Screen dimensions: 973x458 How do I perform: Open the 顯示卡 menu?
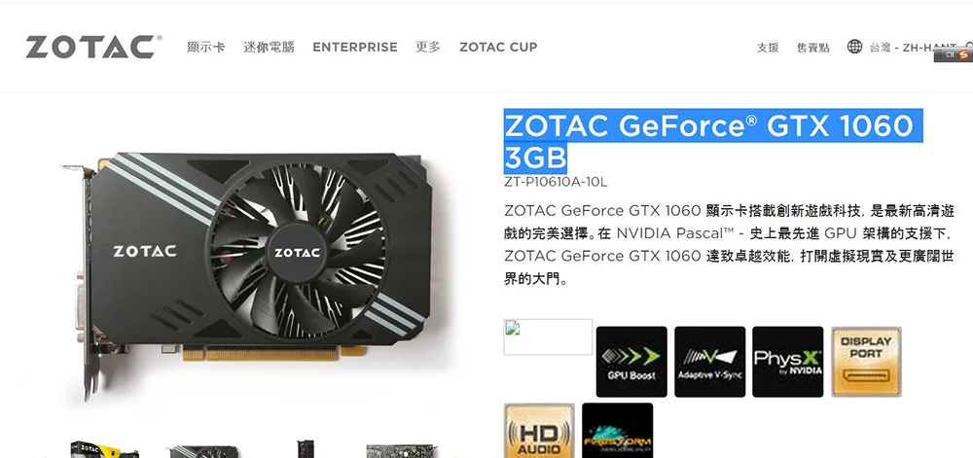pos(206,47)
